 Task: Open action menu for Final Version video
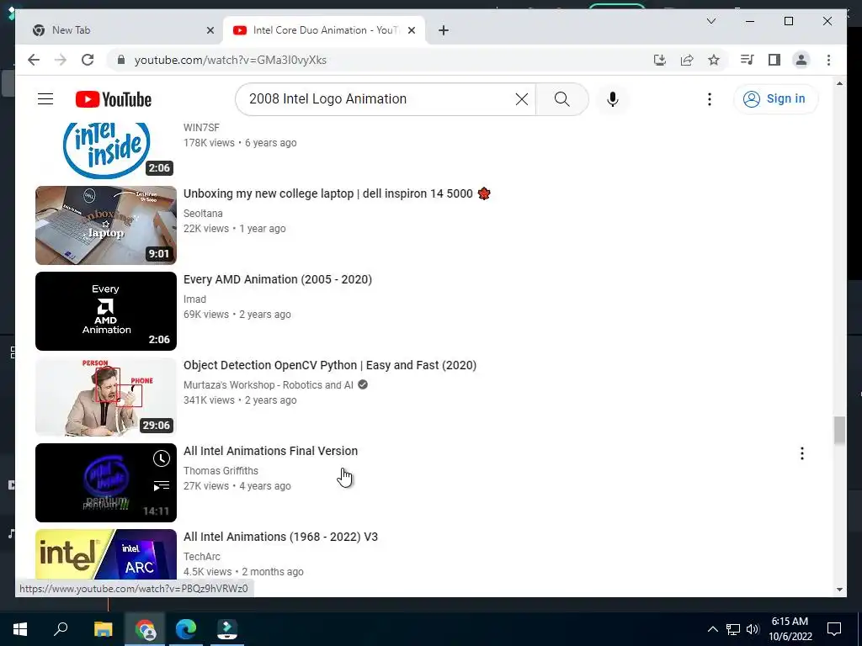tap(802, 453)
